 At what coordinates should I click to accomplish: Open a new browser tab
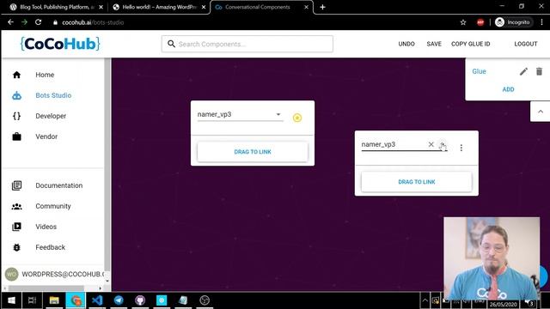(322, 7)
